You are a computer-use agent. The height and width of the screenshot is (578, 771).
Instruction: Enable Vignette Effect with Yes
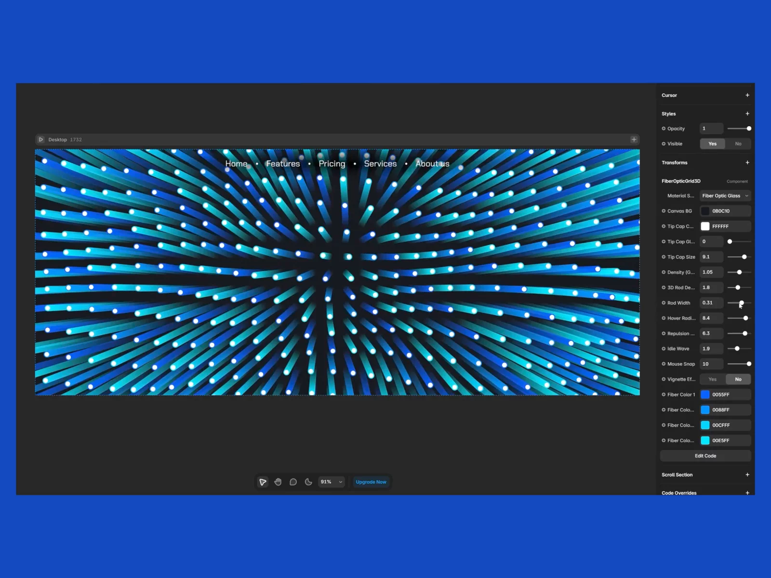713,379
